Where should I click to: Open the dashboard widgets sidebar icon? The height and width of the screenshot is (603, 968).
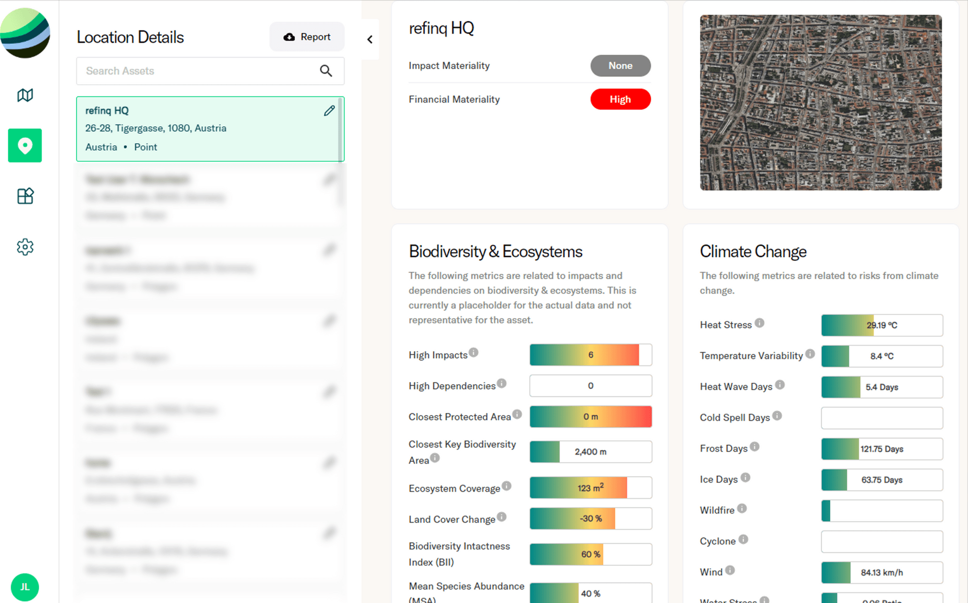(25, 196)
